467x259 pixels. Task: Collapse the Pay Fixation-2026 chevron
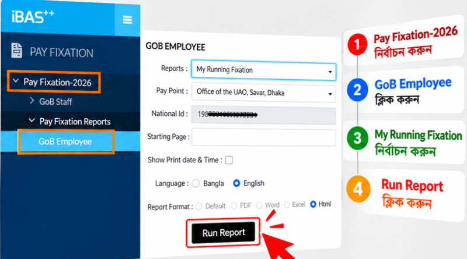(16, 81)
